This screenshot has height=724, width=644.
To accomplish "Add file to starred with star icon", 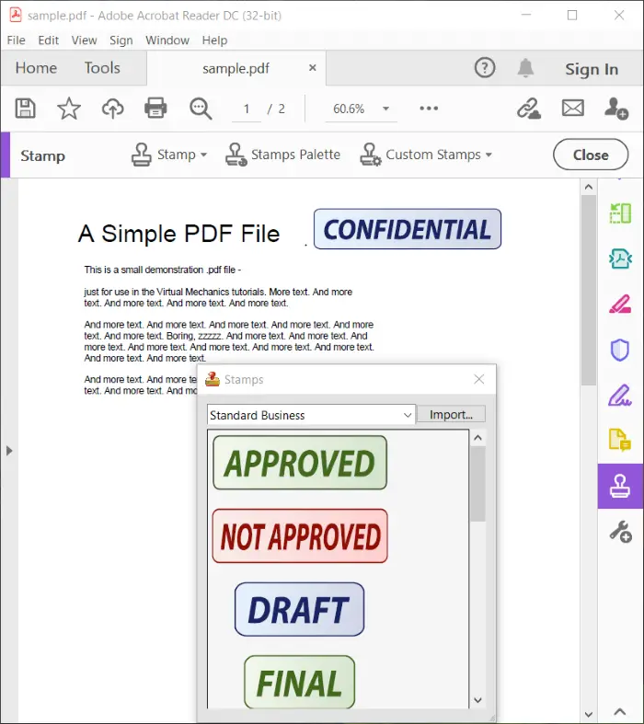I will pos(69,109).
